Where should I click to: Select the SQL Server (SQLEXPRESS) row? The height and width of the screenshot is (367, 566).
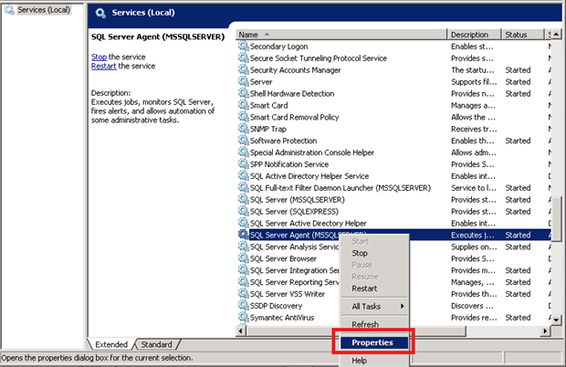(393, 212)
